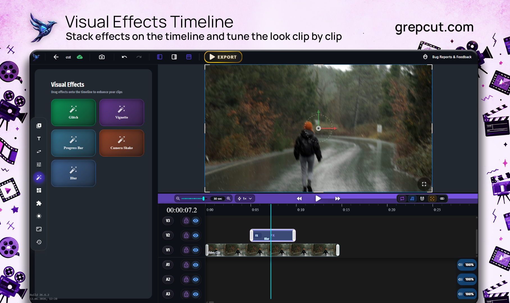Open the templates grid sidebar tab

(x=39, y=190)
